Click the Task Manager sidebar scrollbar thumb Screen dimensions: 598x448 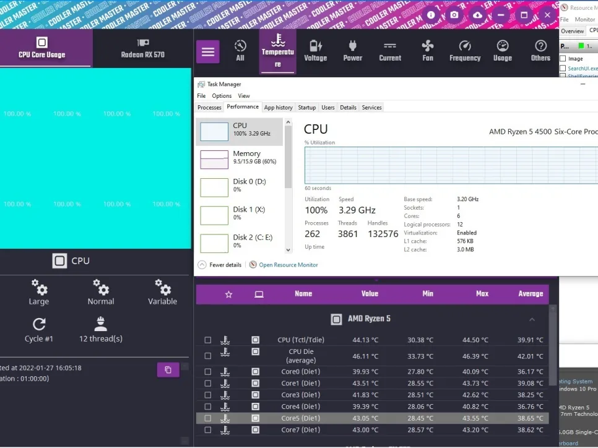pyautogui.click(x=288, y=157)
